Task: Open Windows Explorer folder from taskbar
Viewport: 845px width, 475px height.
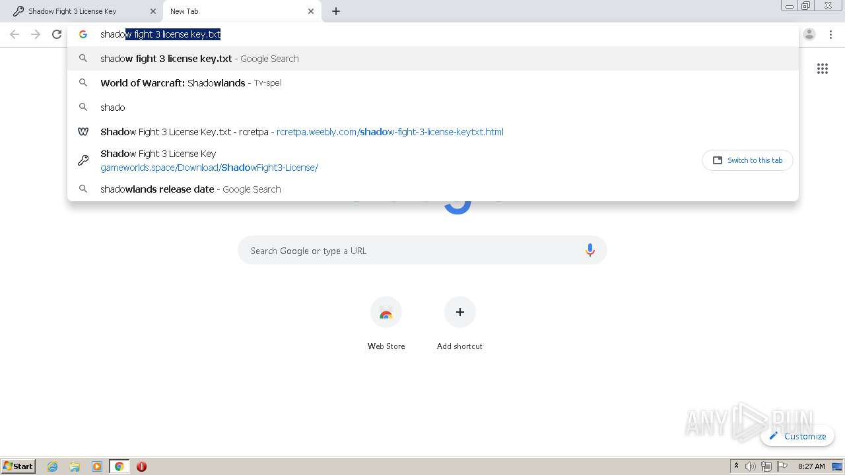Action: [75, 466]
